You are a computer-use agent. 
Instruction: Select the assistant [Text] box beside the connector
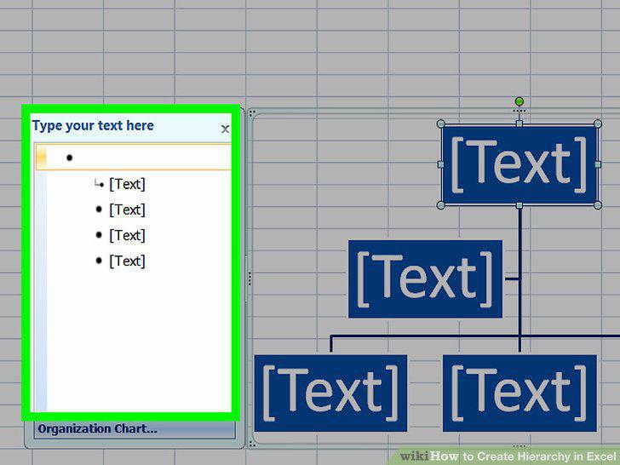(425, 278)
